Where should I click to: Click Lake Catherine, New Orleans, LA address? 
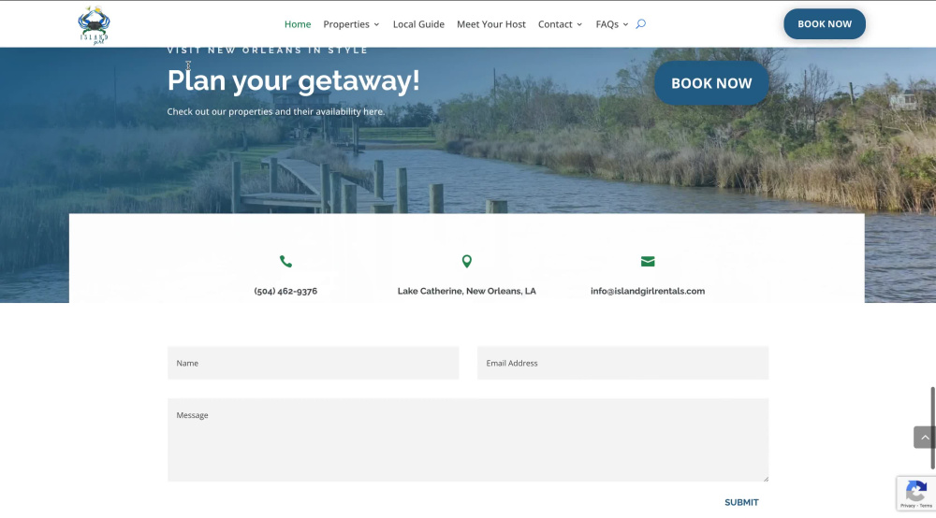(467, 291)
